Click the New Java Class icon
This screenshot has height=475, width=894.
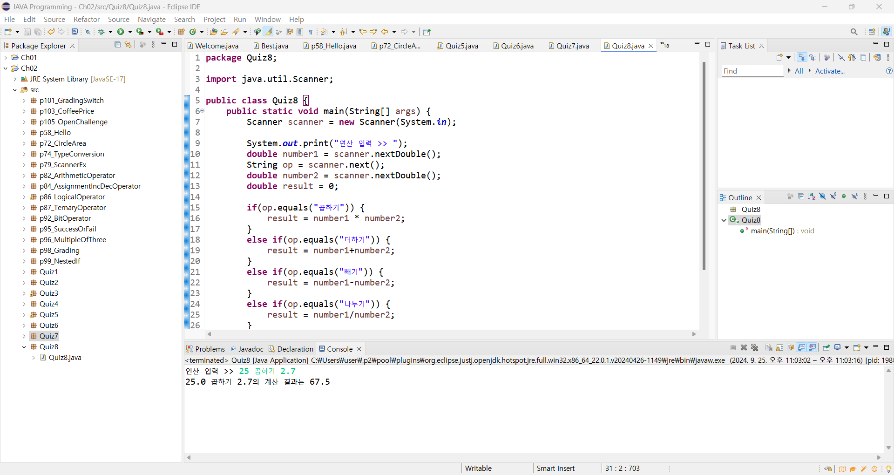(x=192, y=32)
